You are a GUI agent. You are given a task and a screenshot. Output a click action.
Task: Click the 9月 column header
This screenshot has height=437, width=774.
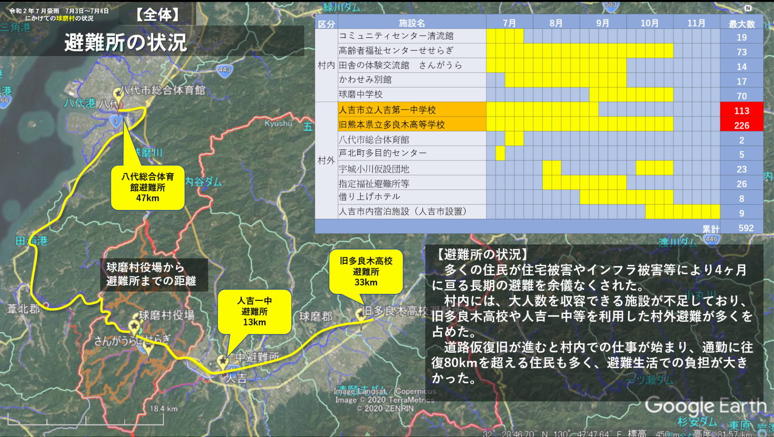click(x=603, y=23)
